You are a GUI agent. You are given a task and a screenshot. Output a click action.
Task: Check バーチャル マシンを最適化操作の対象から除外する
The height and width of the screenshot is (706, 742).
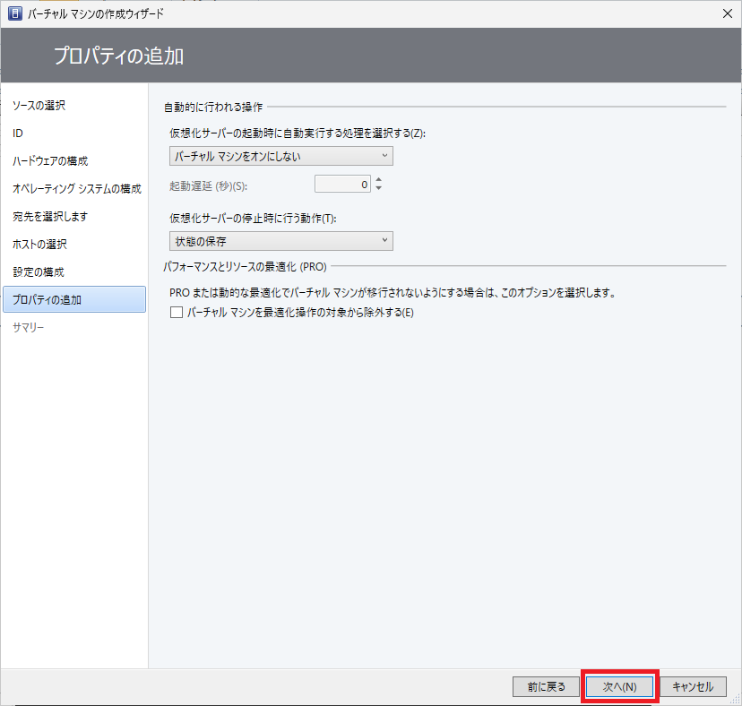pyautogui.click(x=177, y=313)
